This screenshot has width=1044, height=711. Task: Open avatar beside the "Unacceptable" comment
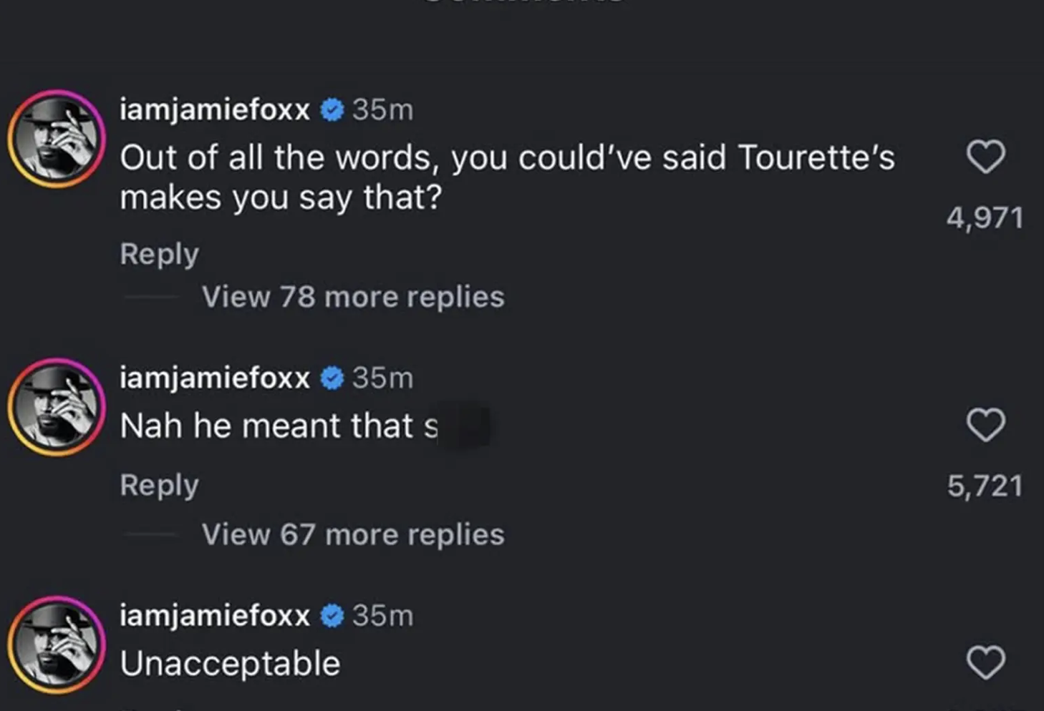point(57,644)
